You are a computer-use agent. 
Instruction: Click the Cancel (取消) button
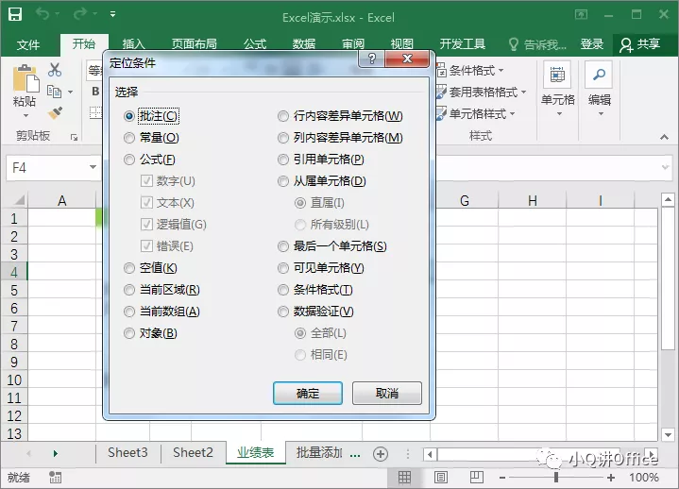[386, 393]
